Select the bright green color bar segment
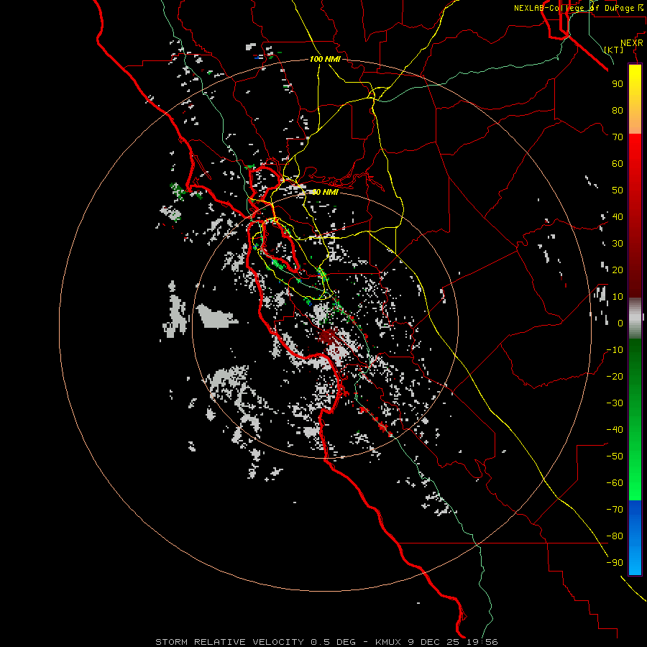The width and height of the screenshot is (647, 647). pyautogui.click(x=635, y=474)
